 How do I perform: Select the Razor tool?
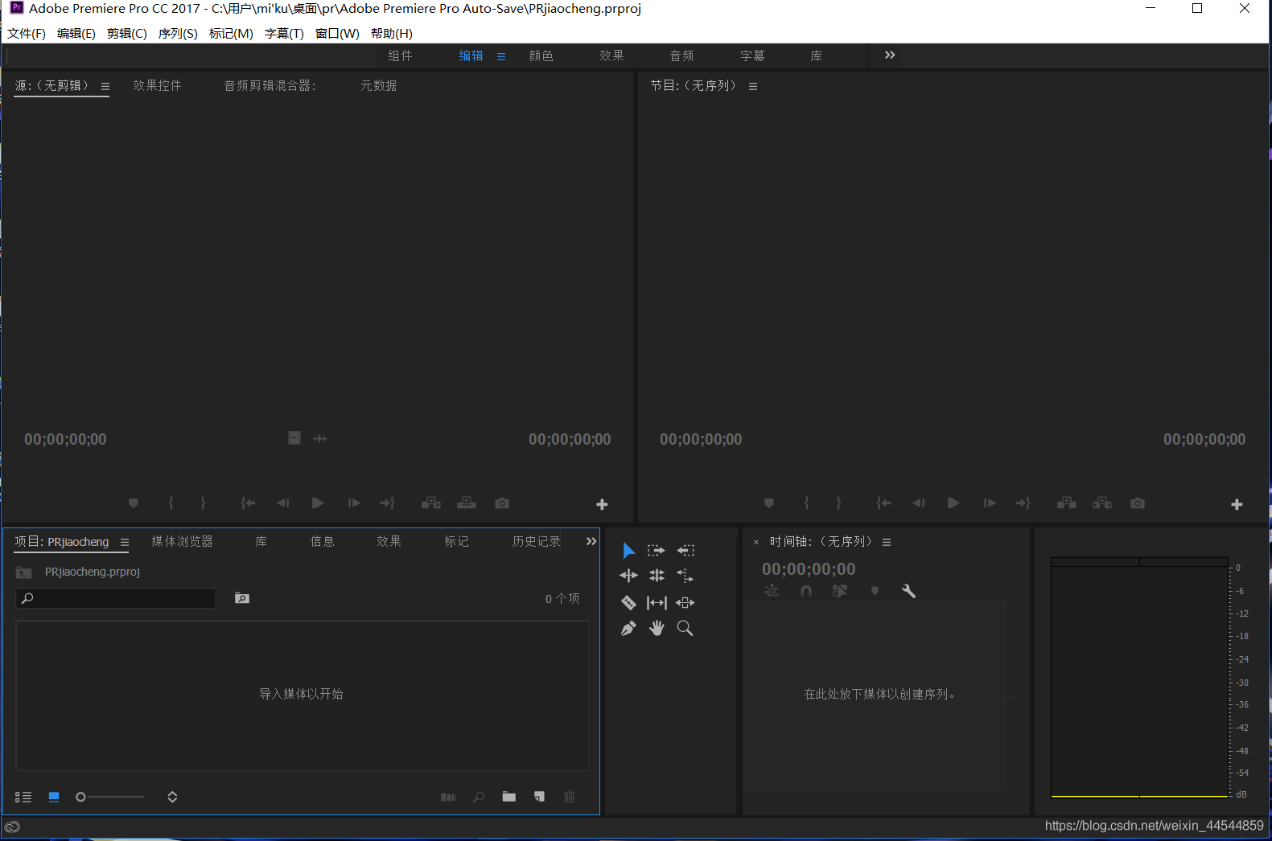click(629, 602)
